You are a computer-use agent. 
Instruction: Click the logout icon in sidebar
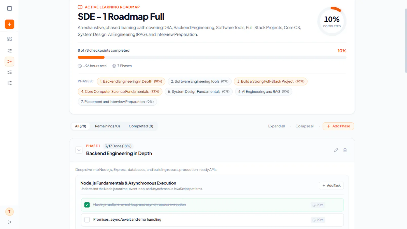coord(9,222)
